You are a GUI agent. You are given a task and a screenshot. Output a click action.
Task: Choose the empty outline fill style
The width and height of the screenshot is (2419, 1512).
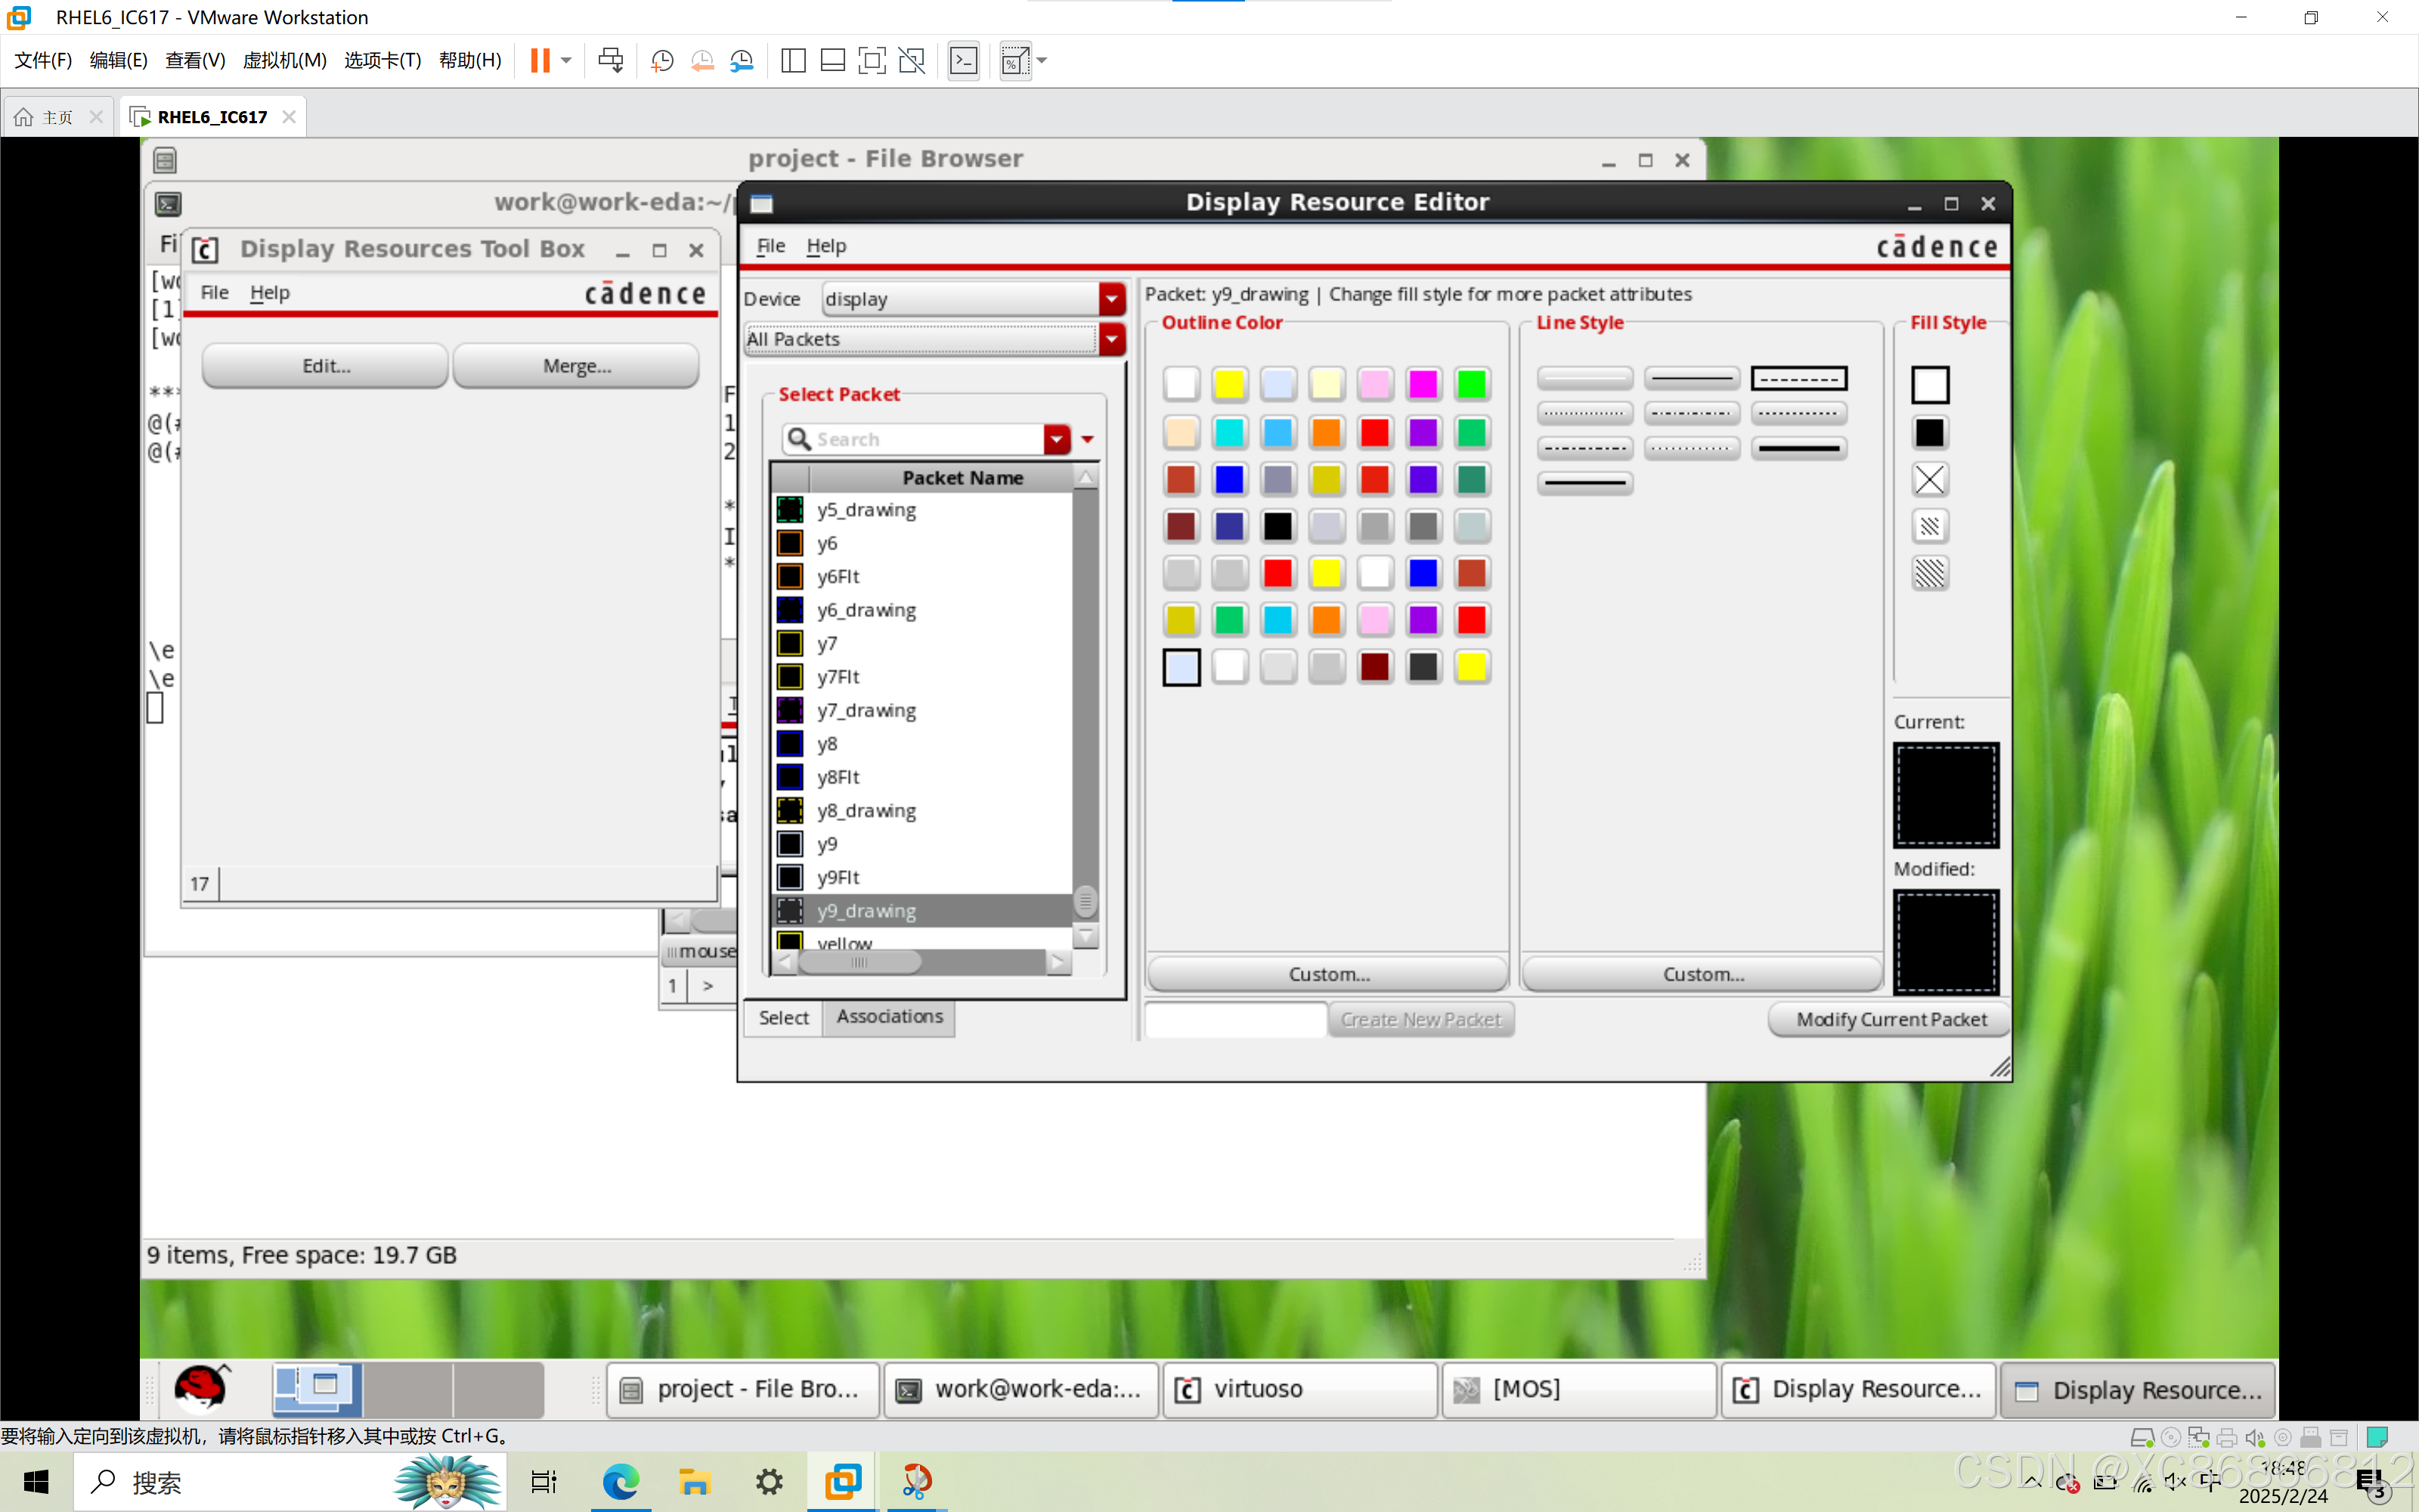tap(1929, 385)
